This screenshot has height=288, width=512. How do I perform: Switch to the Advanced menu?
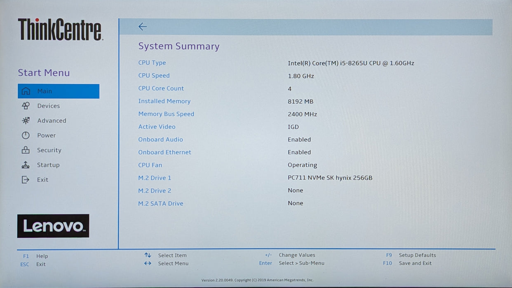pos(52,121)
